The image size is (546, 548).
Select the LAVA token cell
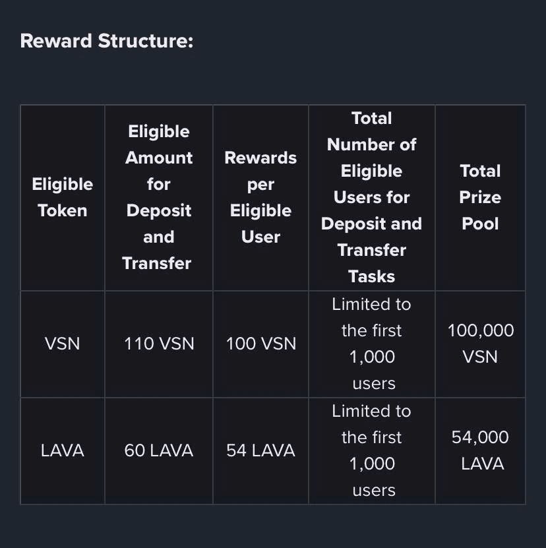(x=62, y=451)
